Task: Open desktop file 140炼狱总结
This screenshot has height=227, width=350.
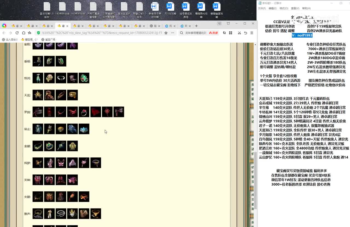Action: pos(62,8)
